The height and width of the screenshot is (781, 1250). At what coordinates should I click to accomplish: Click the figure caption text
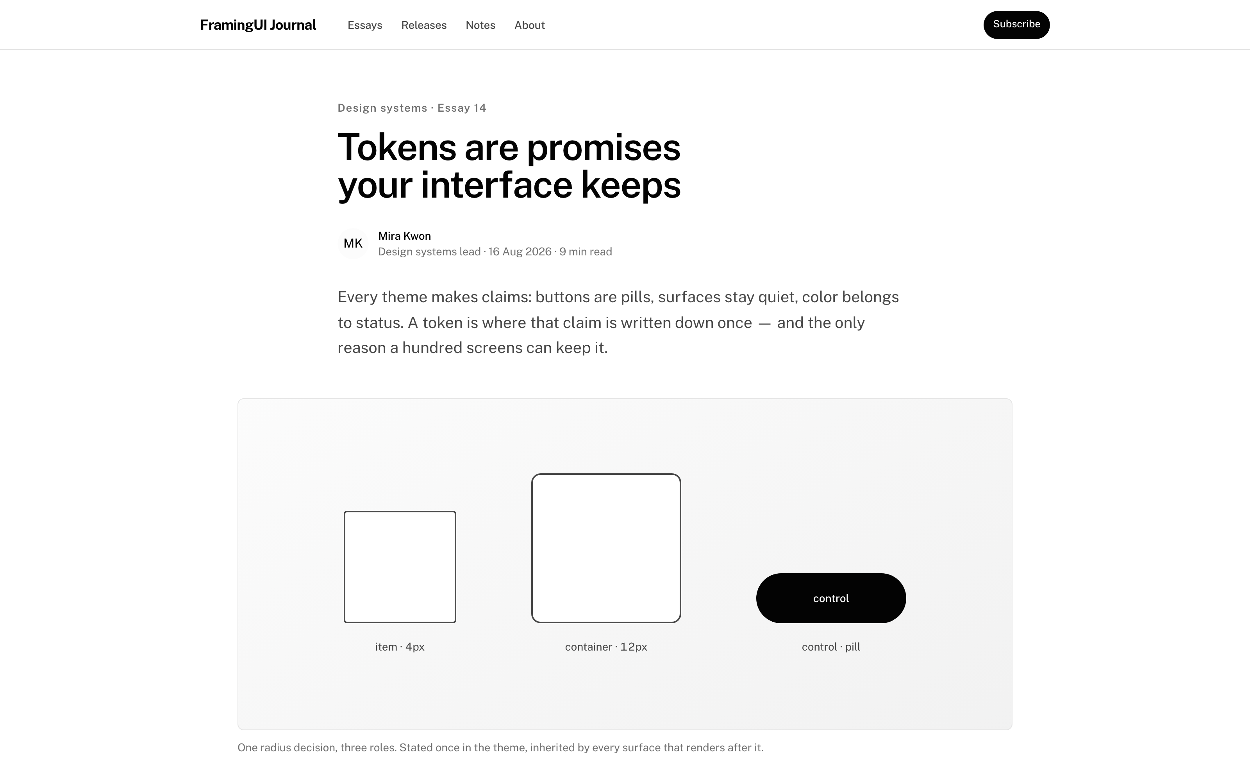(x=500, y=747)
